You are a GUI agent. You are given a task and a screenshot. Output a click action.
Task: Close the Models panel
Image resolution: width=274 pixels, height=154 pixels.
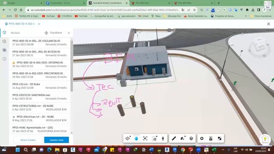(69, 33)
